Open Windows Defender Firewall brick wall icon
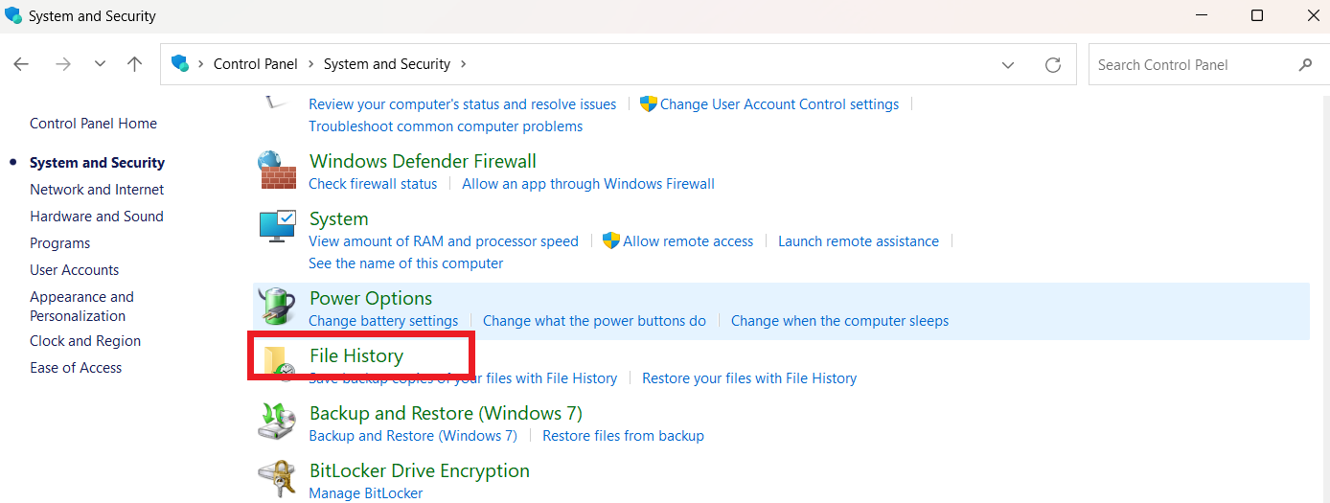The width and height of the screenshot is (1330, 503). (x=278, y=171)
